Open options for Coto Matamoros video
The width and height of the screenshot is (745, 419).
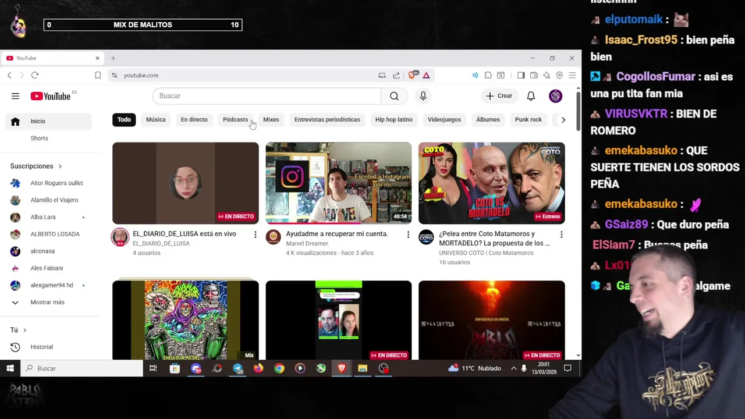(561, 235)
